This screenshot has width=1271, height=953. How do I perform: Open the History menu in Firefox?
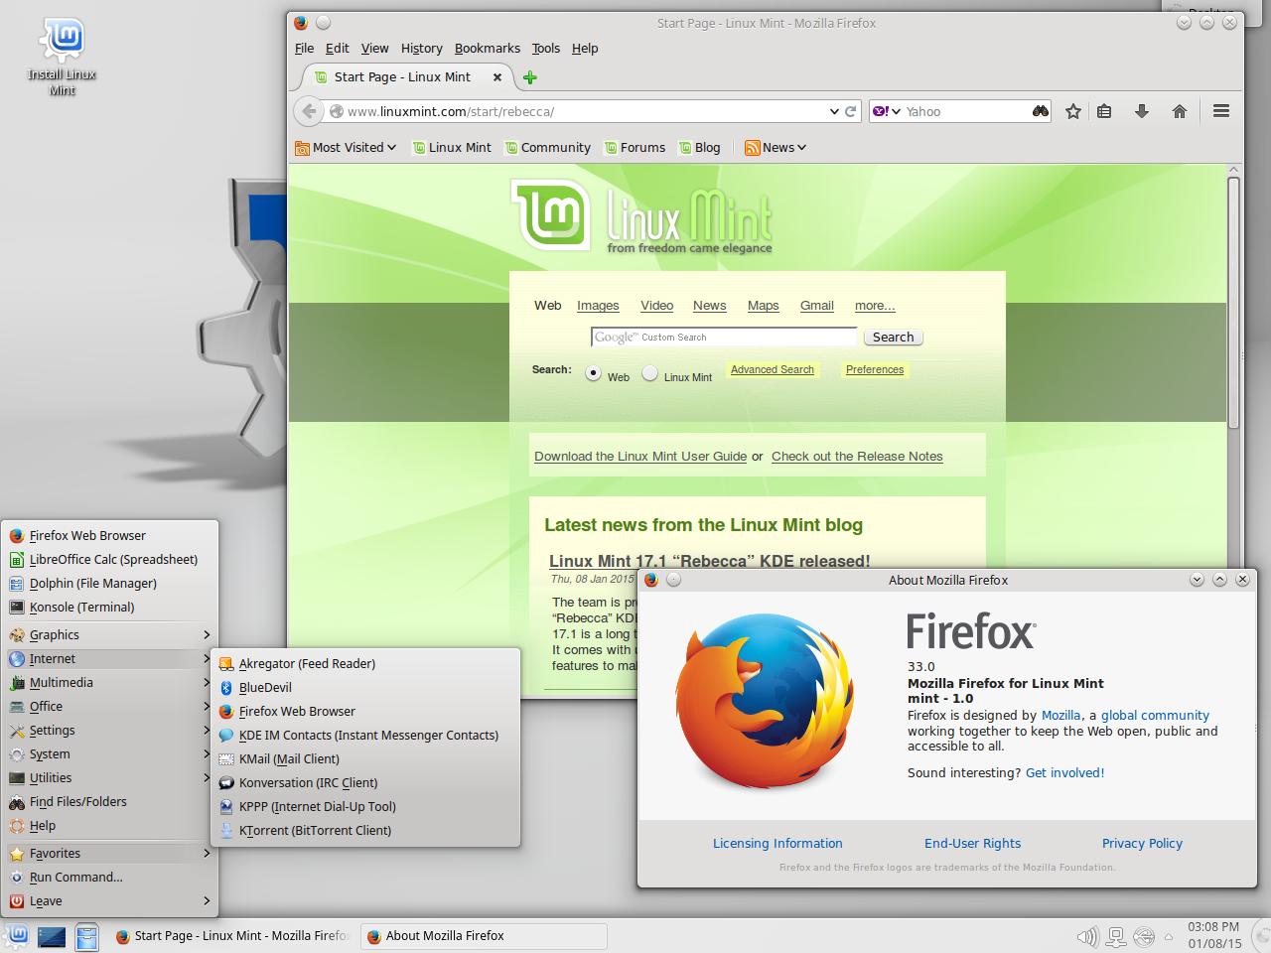(x=421, y=48)
